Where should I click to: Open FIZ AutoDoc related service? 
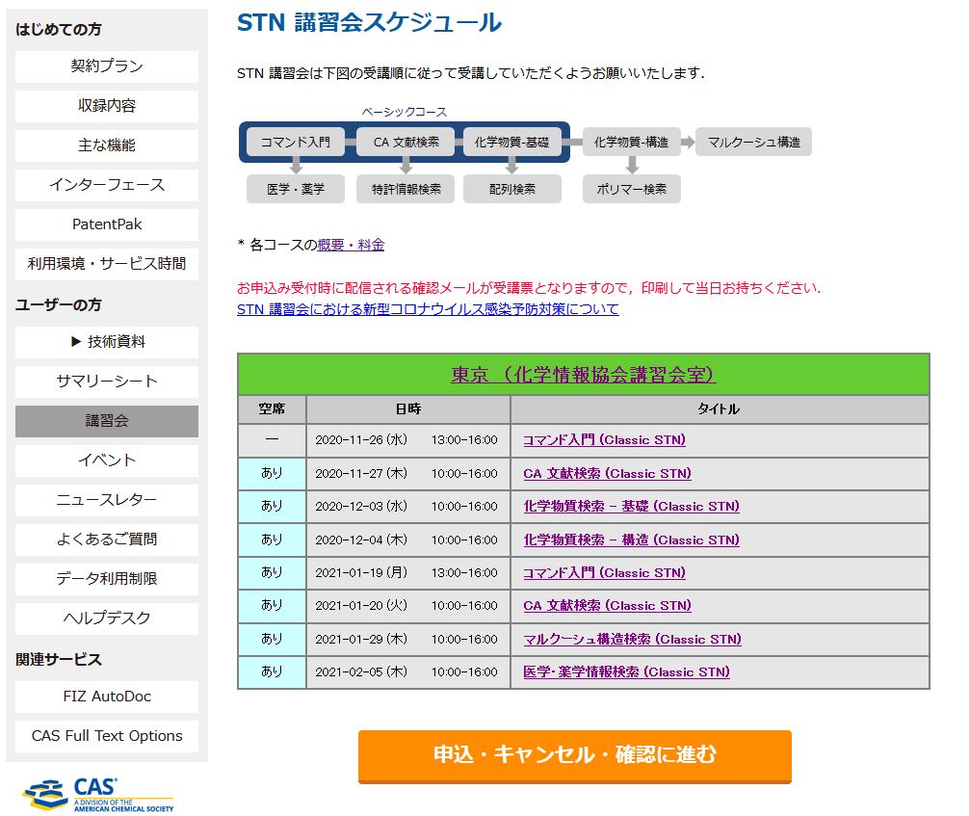point(107,697)
